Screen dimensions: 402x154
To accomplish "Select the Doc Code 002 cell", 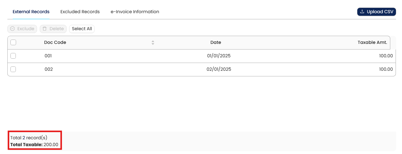I will coord(49,69).
